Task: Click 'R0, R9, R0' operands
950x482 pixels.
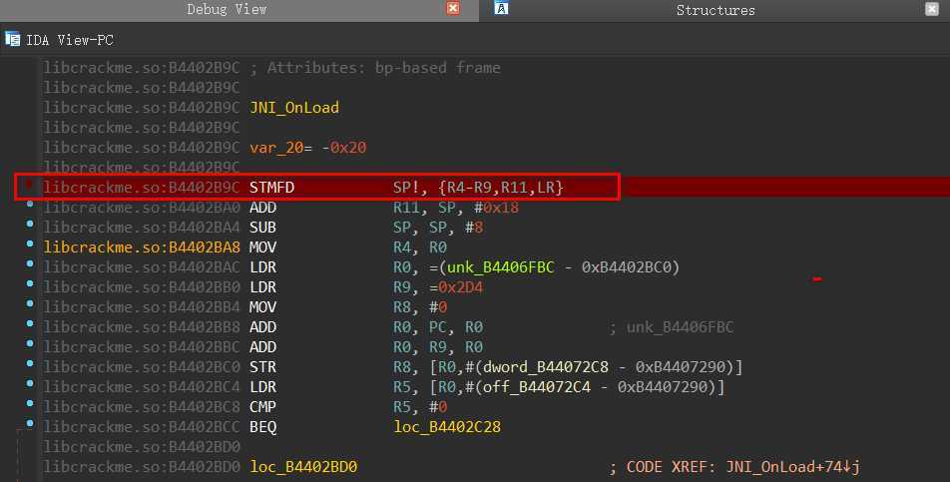Action: [438, 347]
